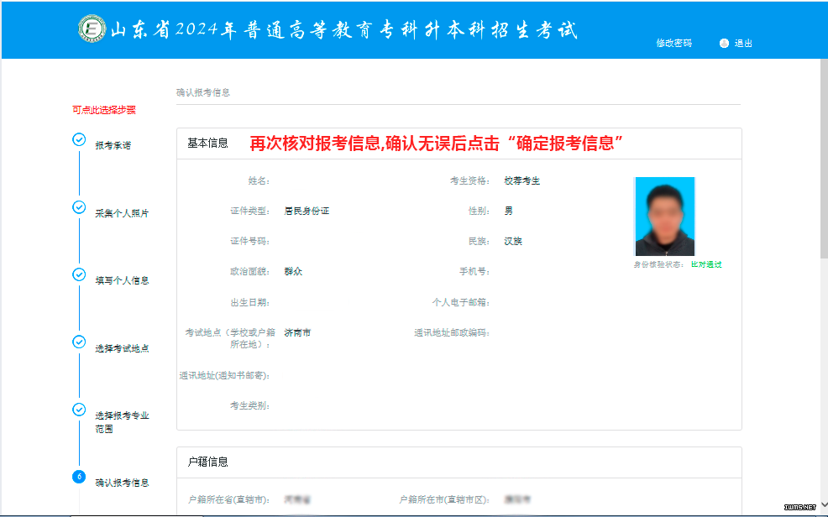Click the 男 gender value
Screen dimensions: 828x517
[x=509, y=211]
